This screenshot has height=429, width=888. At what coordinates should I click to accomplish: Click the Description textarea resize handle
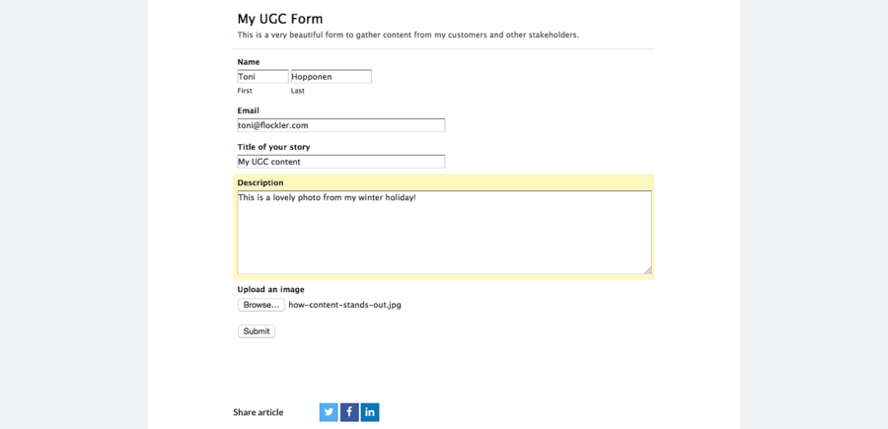click(647, 270)
